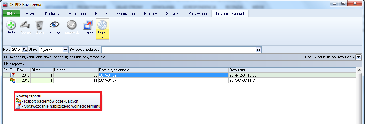Screen dimensions: 365x124
Task: Sort by the Okres column header
Action: (x=42, y=70)
